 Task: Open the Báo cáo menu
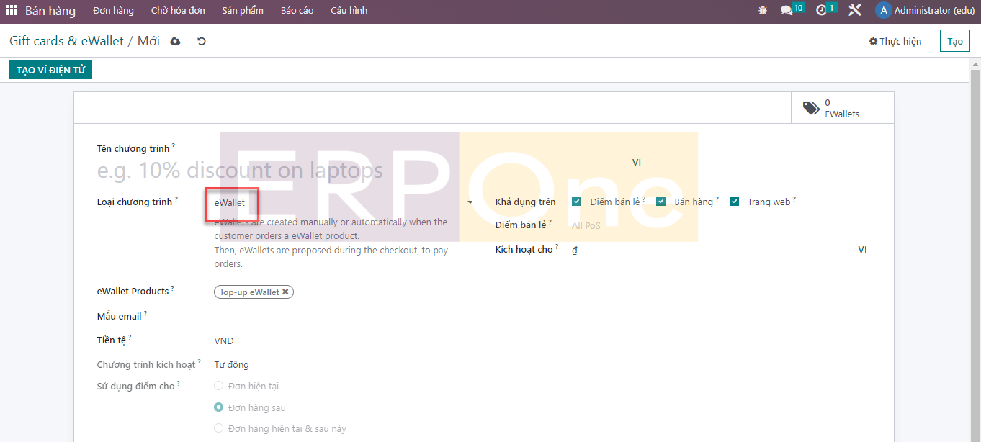pyautogui.click(x=297, y=11)
